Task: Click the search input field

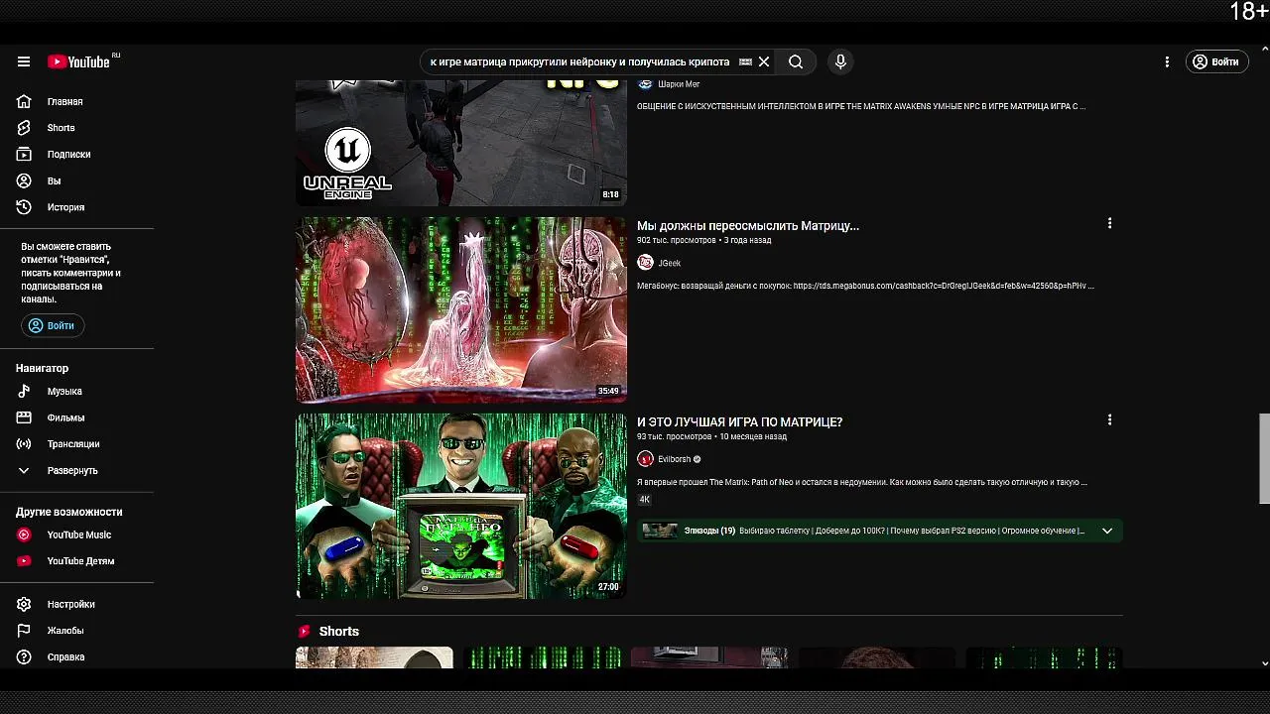Action: (580, 61)
